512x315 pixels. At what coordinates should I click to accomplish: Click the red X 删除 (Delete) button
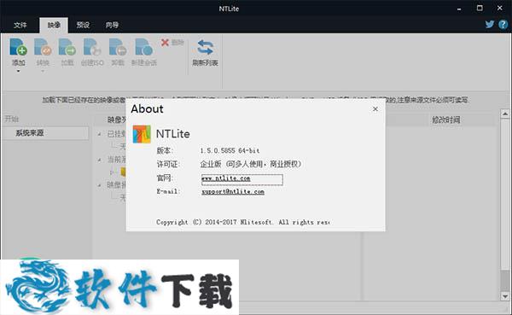[172, 43]
